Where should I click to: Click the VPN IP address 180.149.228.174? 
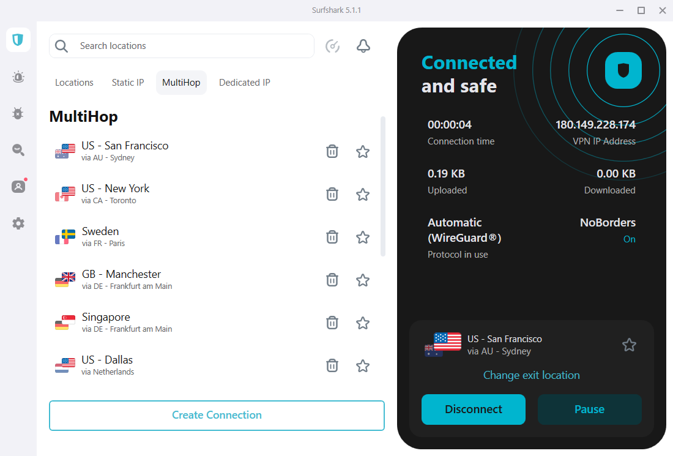pos(595,124)
